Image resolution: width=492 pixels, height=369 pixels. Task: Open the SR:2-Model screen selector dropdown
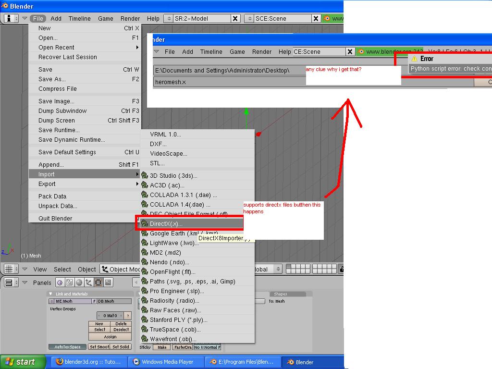tap(169, 18)
